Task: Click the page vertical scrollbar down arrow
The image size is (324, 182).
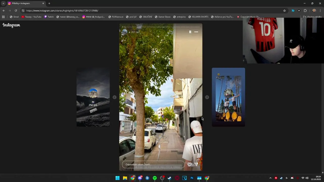Action: [x=322, y=173]
